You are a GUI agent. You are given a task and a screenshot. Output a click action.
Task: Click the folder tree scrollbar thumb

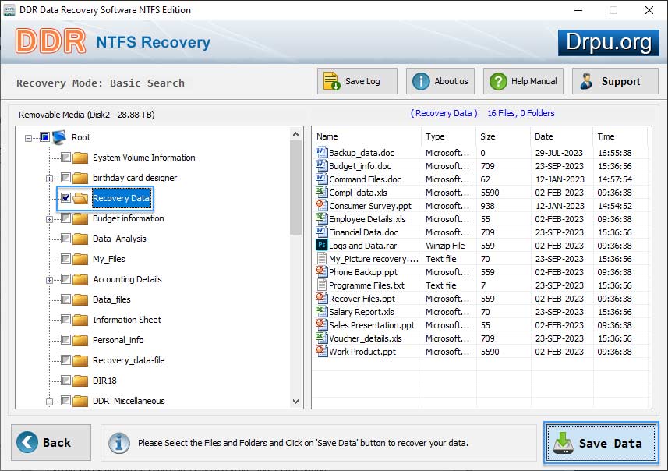295,188
